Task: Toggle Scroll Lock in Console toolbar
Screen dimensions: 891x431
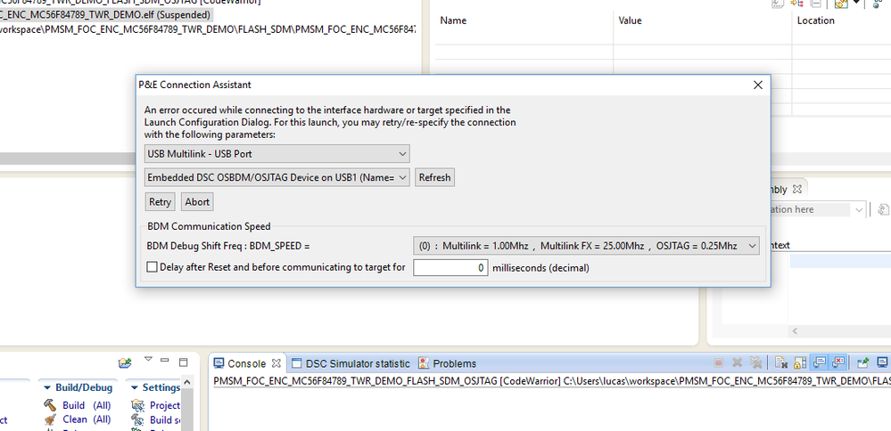Action: (x=800, y=363)
